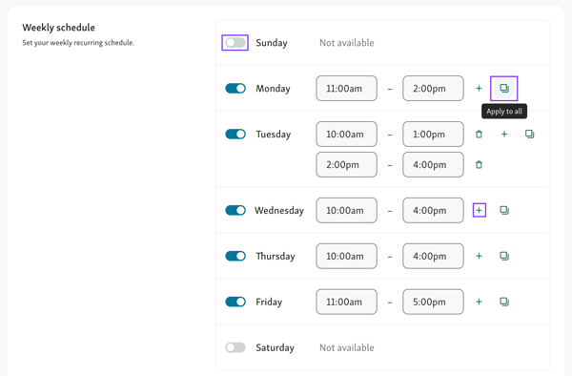Screen dimensions: 572x376
Task: Delete Tuesday's 2:00pm–4:00pm time slot
Action: click(479, 165)
